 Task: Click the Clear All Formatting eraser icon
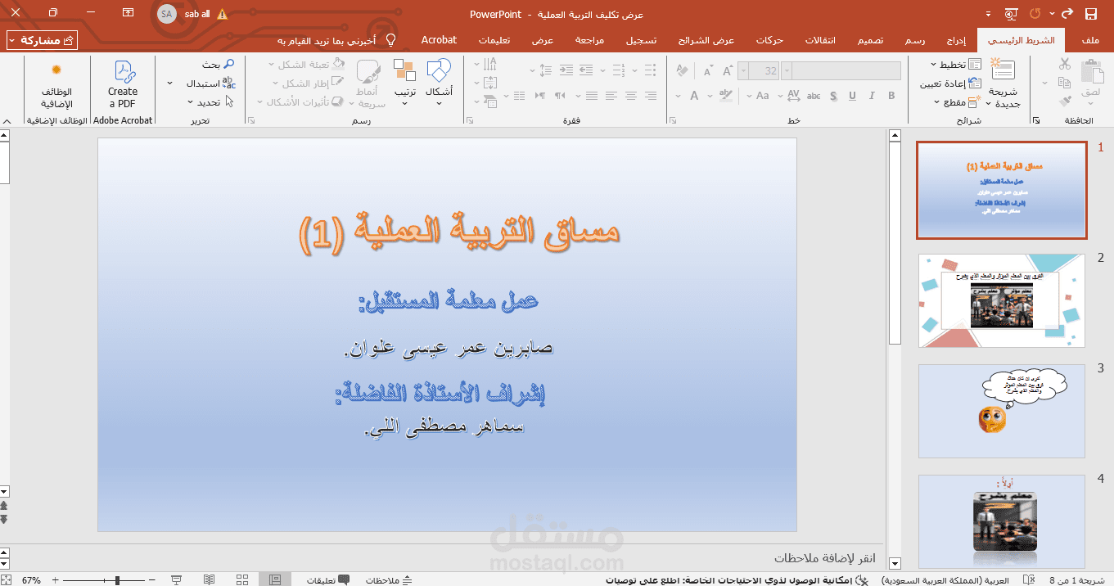[x=683, y=70]
